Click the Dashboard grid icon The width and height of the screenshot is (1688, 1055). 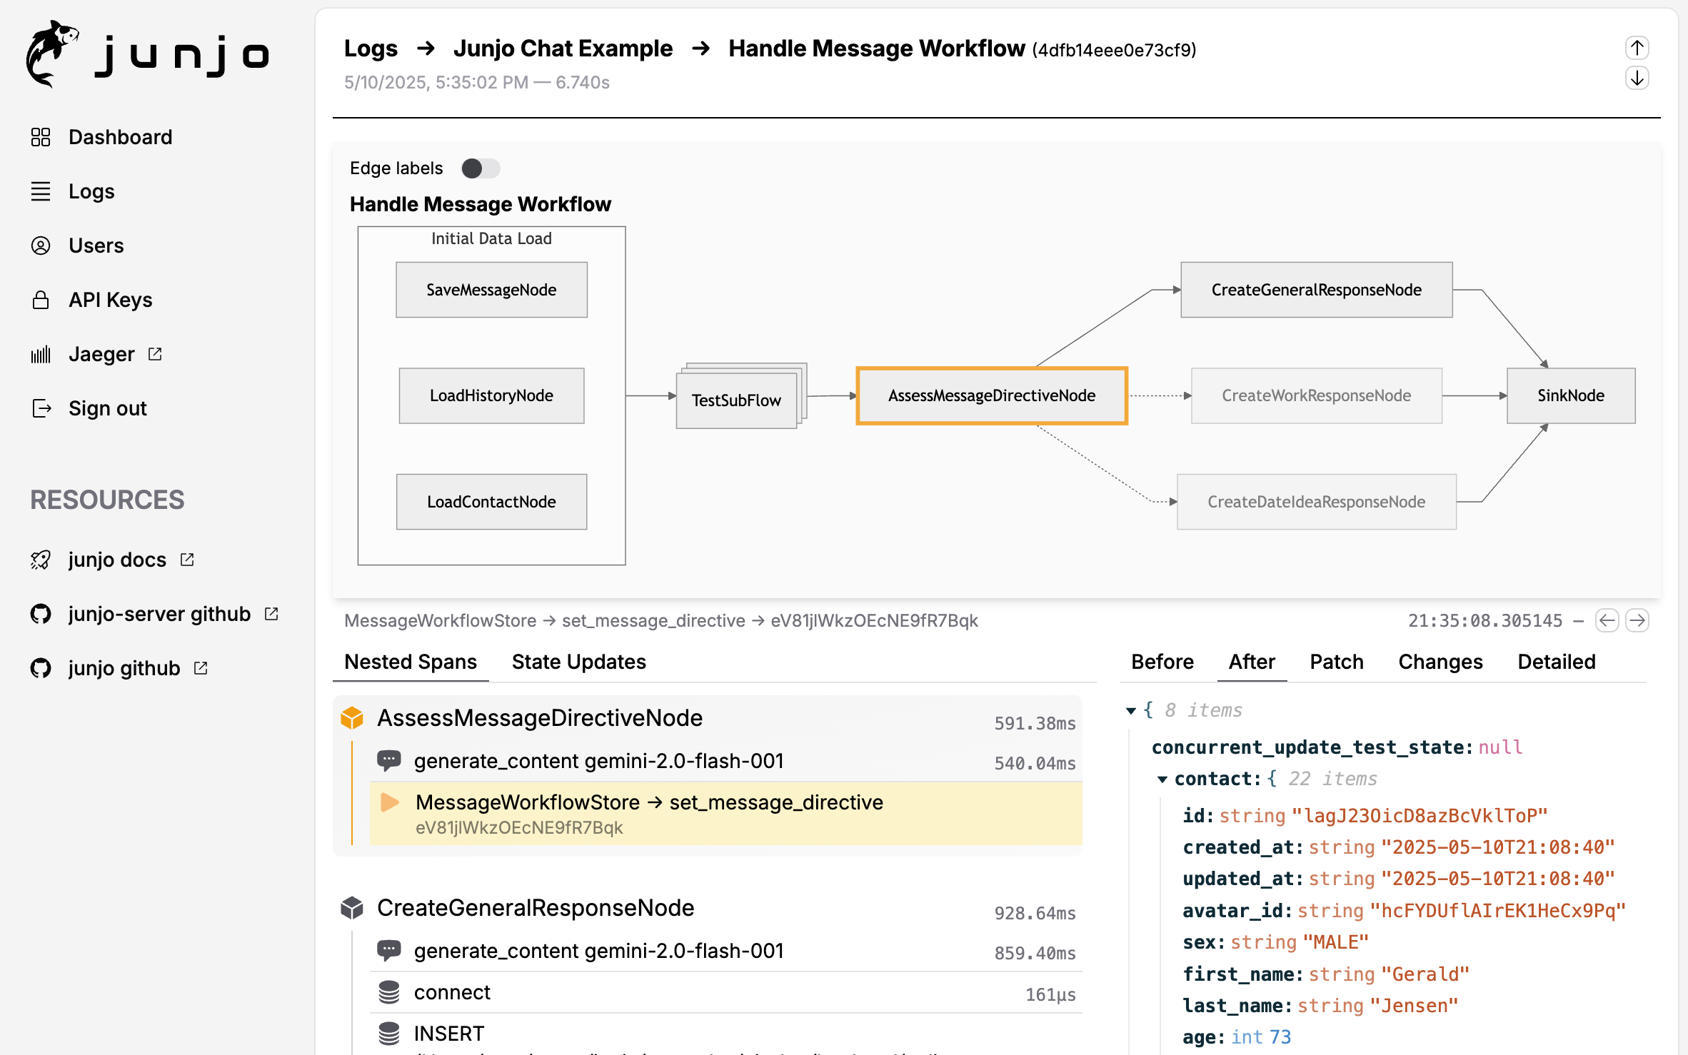(x=41, y=137)
